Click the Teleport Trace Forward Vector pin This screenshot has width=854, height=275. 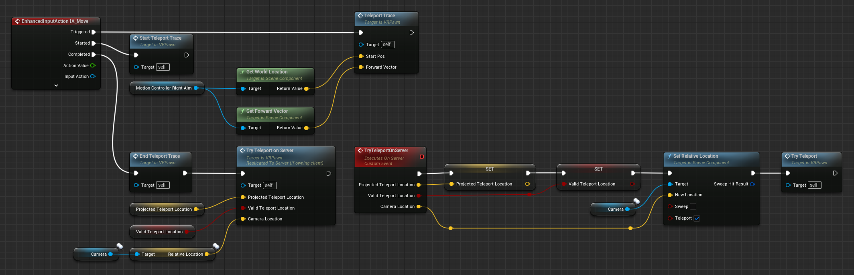(x=361, y=67)
